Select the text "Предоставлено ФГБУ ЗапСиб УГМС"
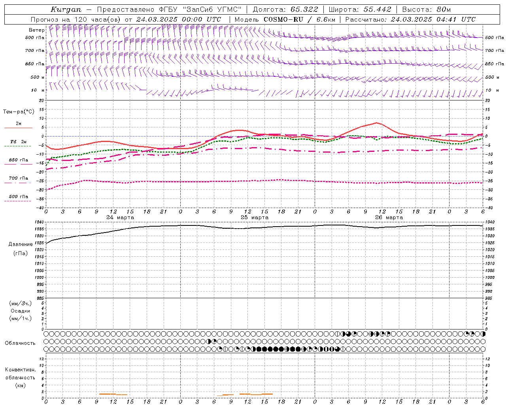 tap(169, 9)
